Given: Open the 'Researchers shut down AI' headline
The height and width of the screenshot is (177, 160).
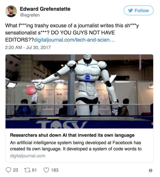Looking at the screenshot, I should 72,135.
